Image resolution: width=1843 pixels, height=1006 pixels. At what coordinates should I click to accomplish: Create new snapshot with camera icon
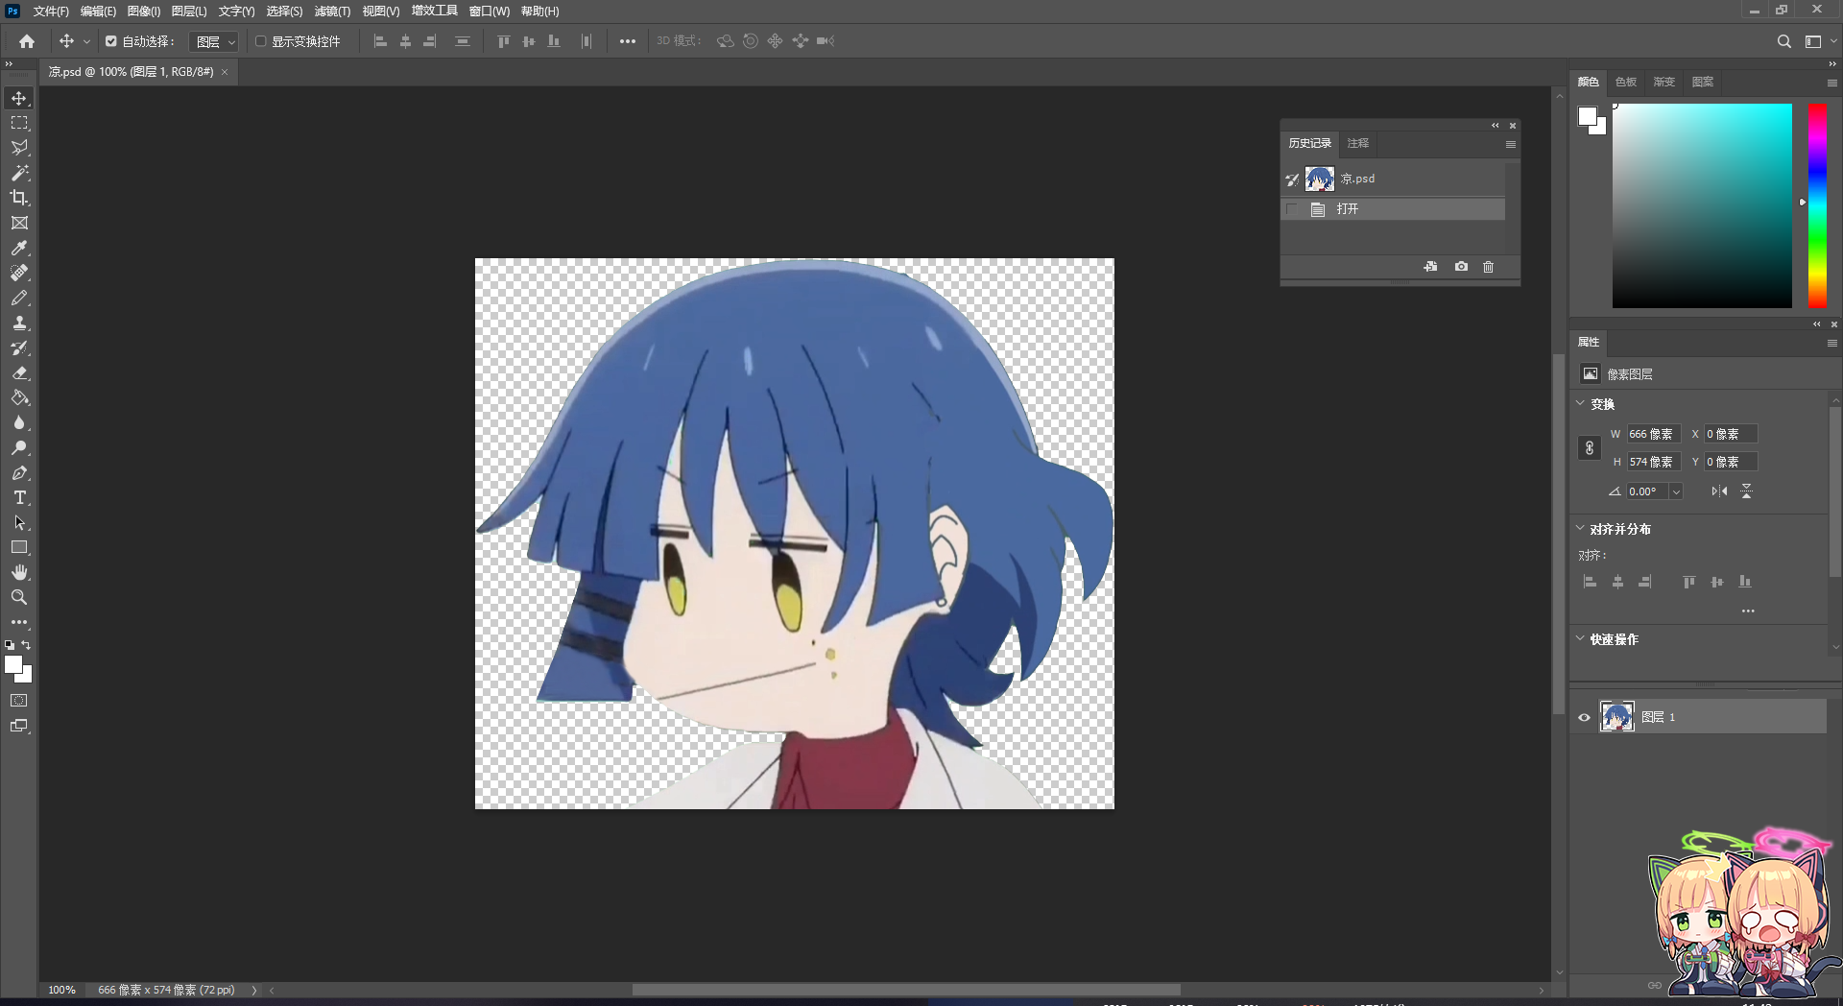[1461, 267]
